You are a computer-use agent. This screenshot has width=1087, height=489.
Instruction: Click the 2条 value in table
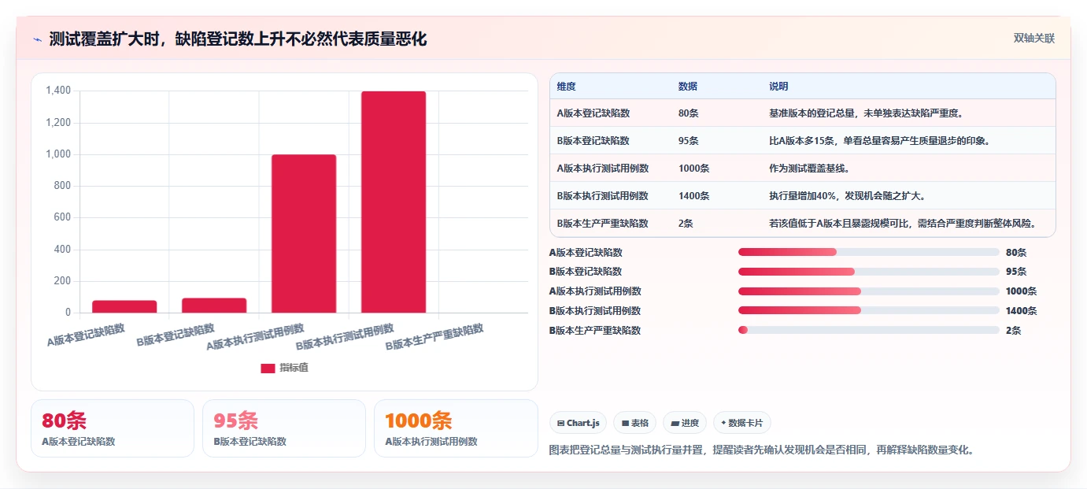pos(686,224)
